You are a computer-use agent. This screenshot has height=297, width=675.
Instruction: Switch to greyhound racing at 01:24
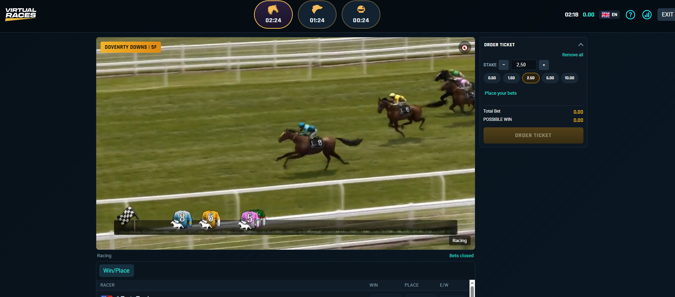click(317, 15)
